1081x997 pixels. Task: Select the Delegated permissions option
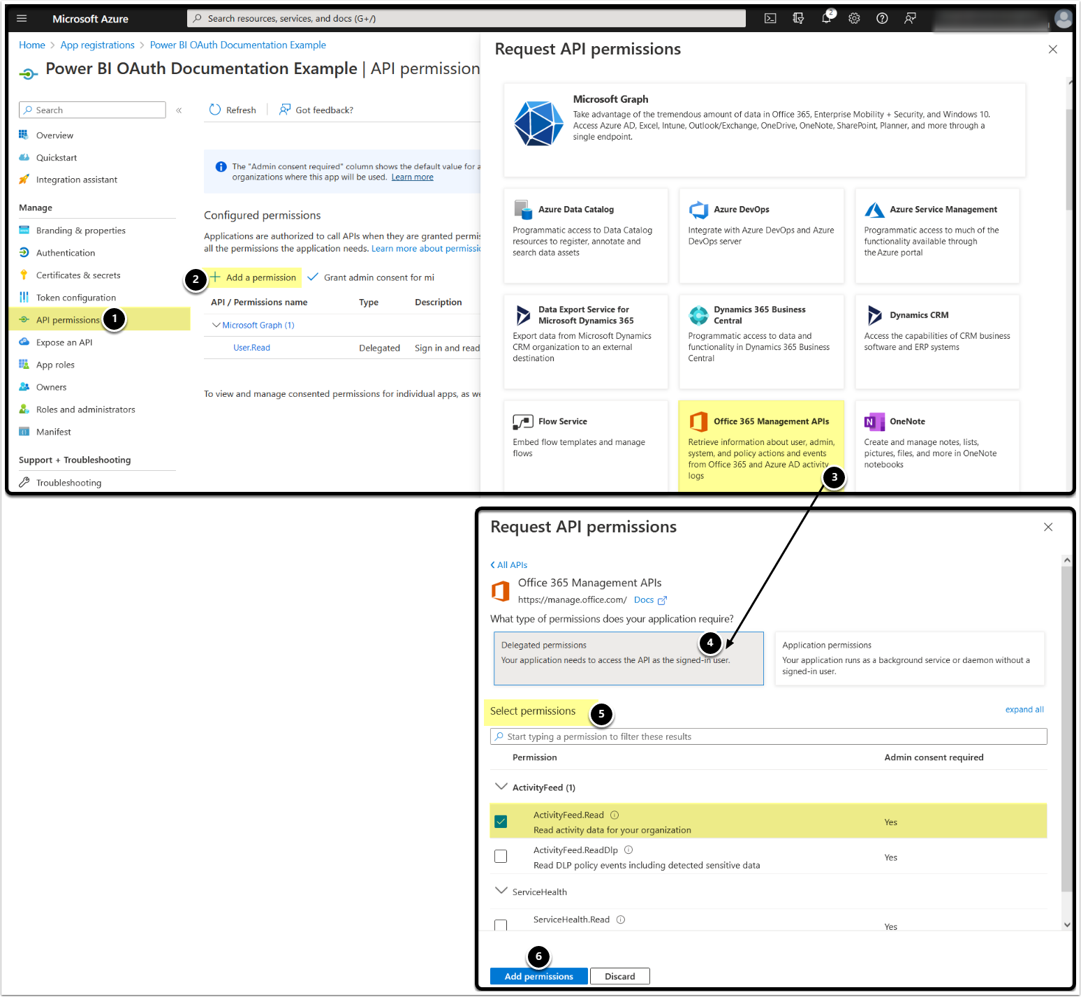[x=628, y=658]
